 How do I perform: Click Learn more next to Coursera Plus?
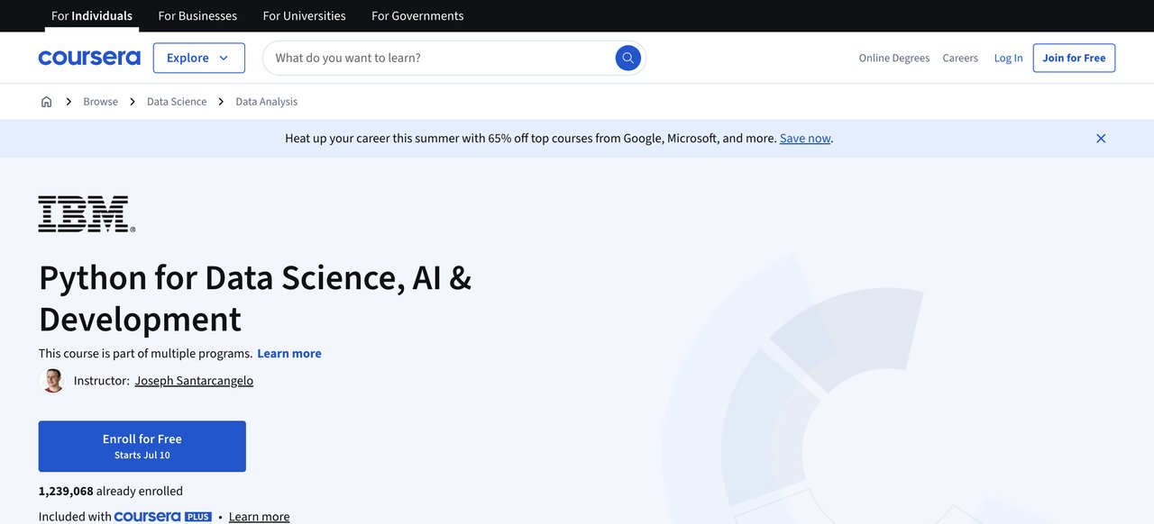click(260, 517)
